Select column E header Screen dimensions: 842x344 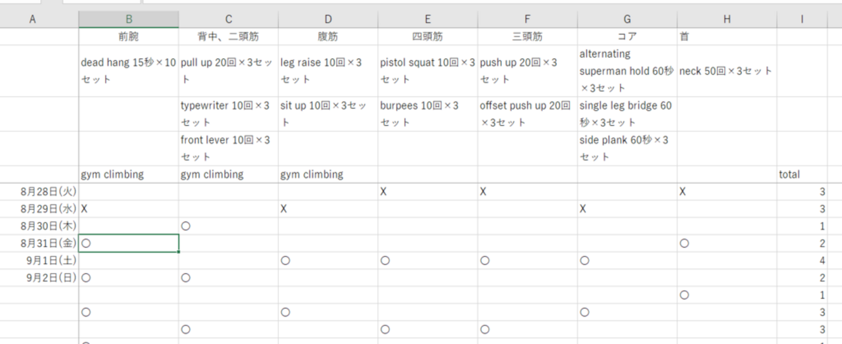pyautogui.click(x=427, y=19)
